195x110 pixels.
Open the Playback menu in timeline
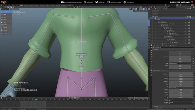click(5, 98)
